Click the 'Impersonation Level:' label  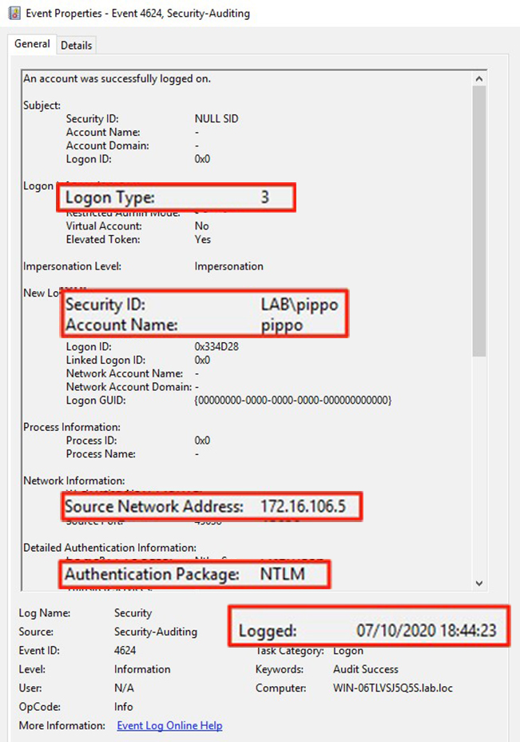tap(73, 266)
